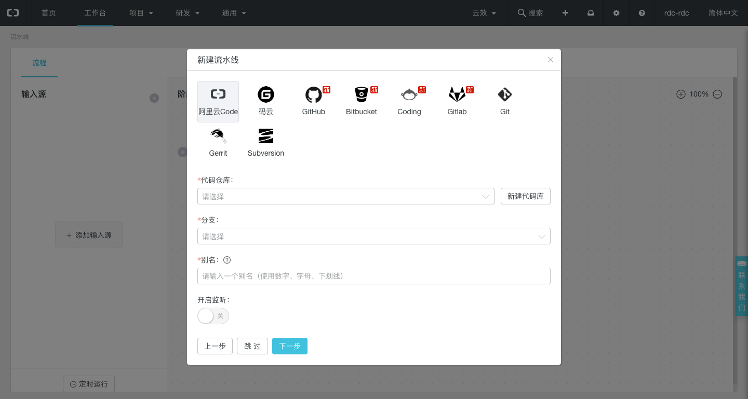Click the 上一步 button

coord(215,346)
